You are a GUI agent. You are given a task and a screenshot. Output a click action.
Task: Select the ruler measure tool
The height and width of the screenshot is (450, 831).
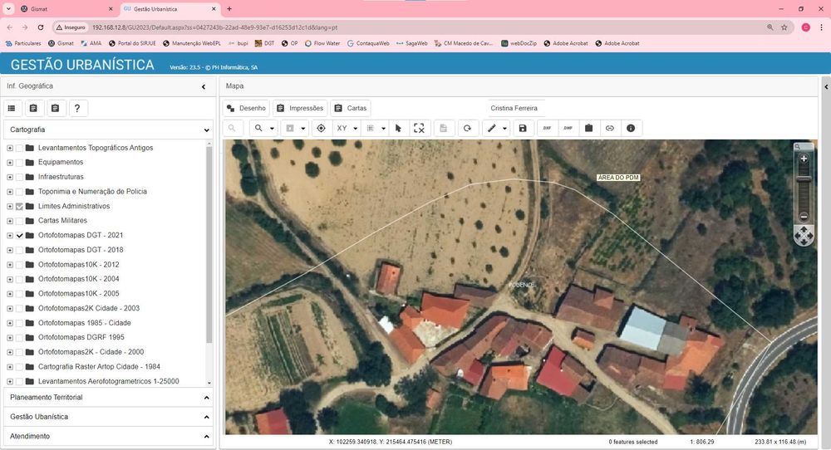(492, 128)
